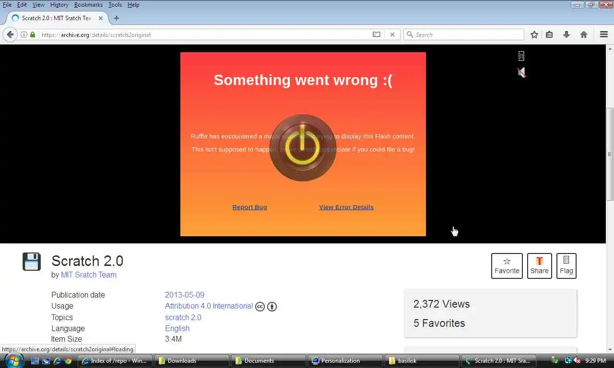This screenshot has width=614, height=368.
Task: Click the green checkmark security tray icon
Action: 555,361
